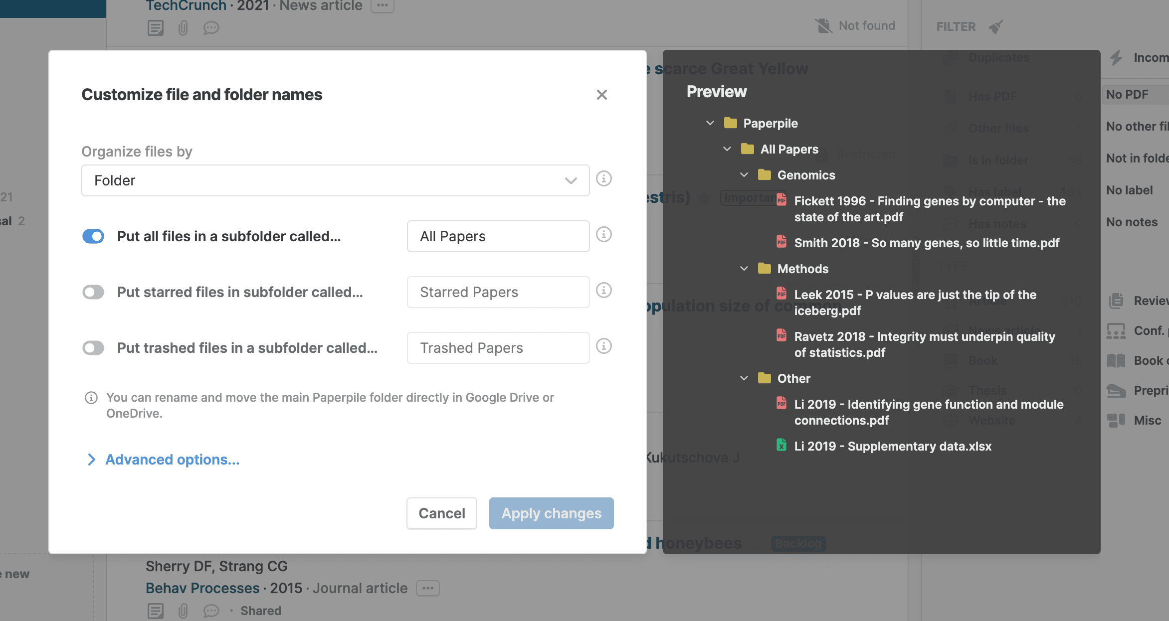The image size is (1169, 621).
Task: Click info icon next to Starred Papers field
Action: [603, 290]
